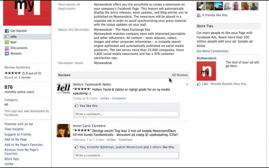Screen dimensions: 269x168
Task: Unlike the Hellers Yachtværft review
Action: (x=105, y=98)
